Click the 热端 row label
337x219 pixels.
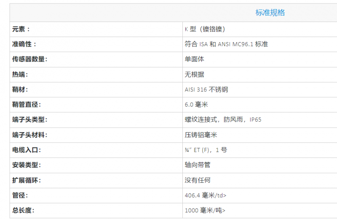click(x=21, y=75)
